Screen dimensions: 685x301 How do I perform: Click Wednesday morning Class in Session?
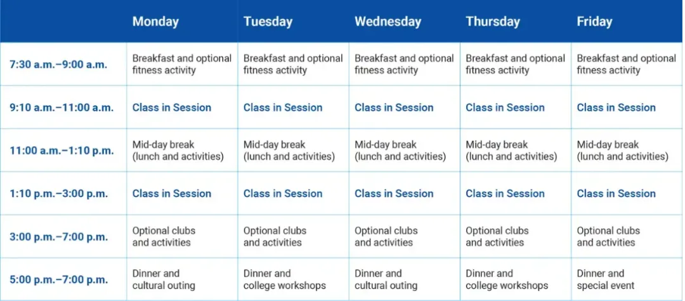point(394,107)
